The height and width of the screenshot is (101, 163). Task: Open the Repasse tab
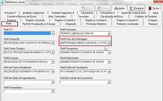click(153, 24)
